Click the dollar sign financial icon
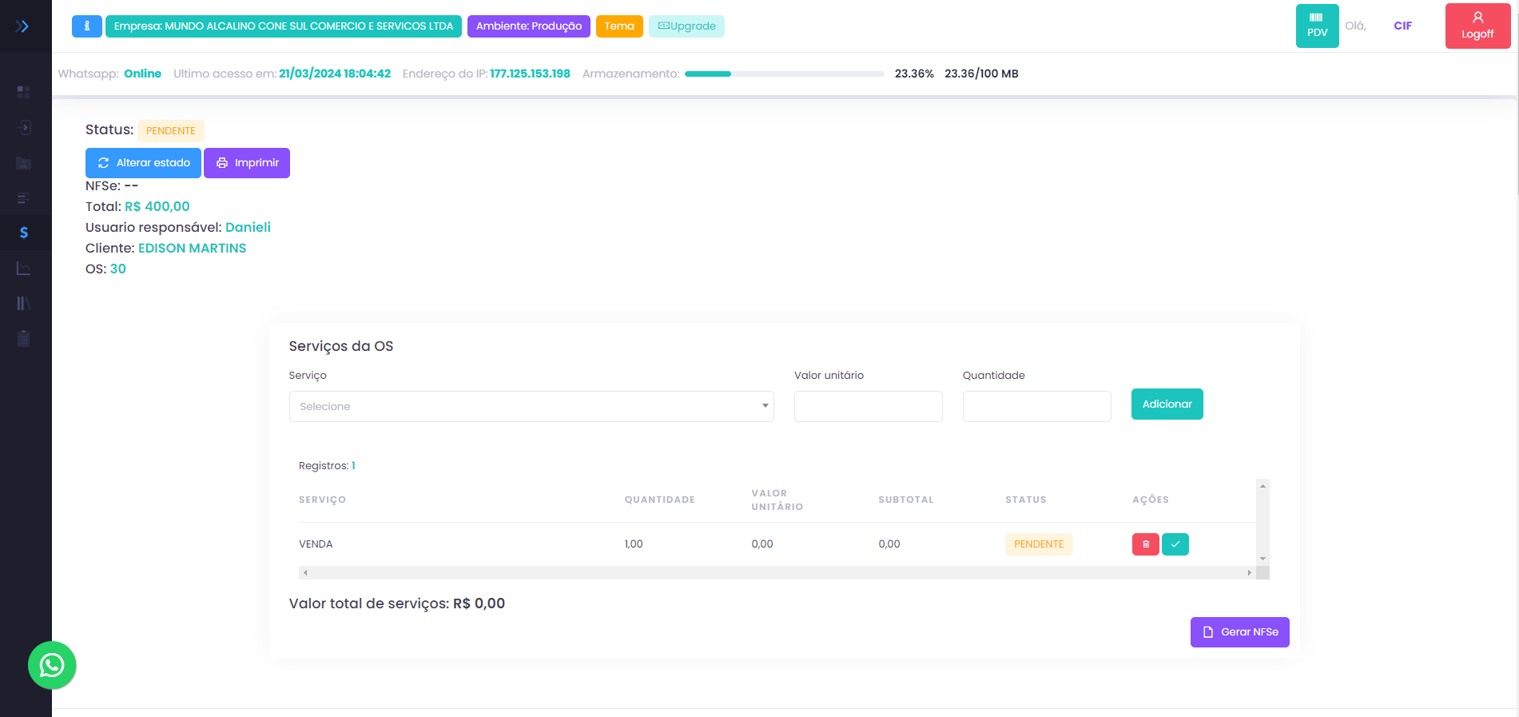 [24, 233]
